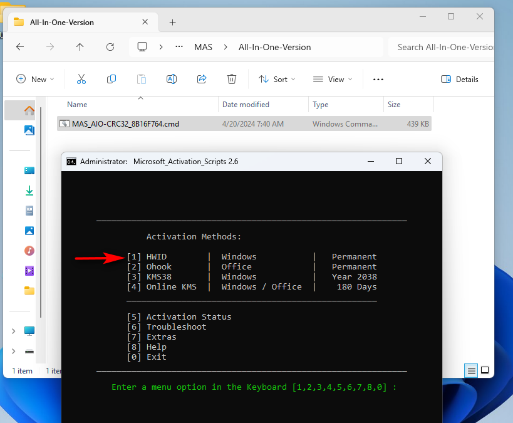This screenshot has width=513, height=423.
Task: Refresh the folder view
Action: click(110, 47)
